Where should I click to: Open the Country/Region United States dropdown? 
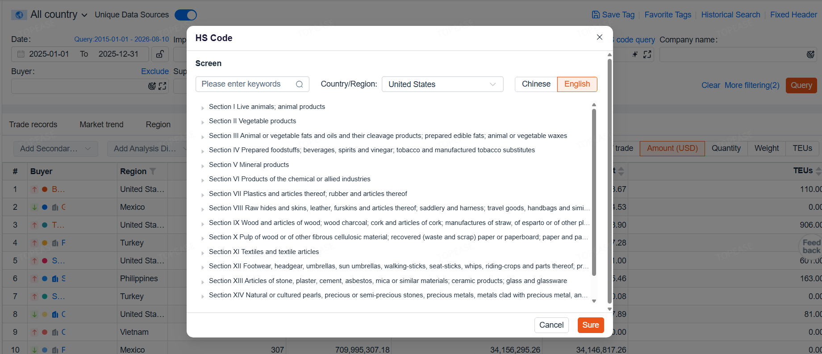pyautogui.click(x=442, y=84)
